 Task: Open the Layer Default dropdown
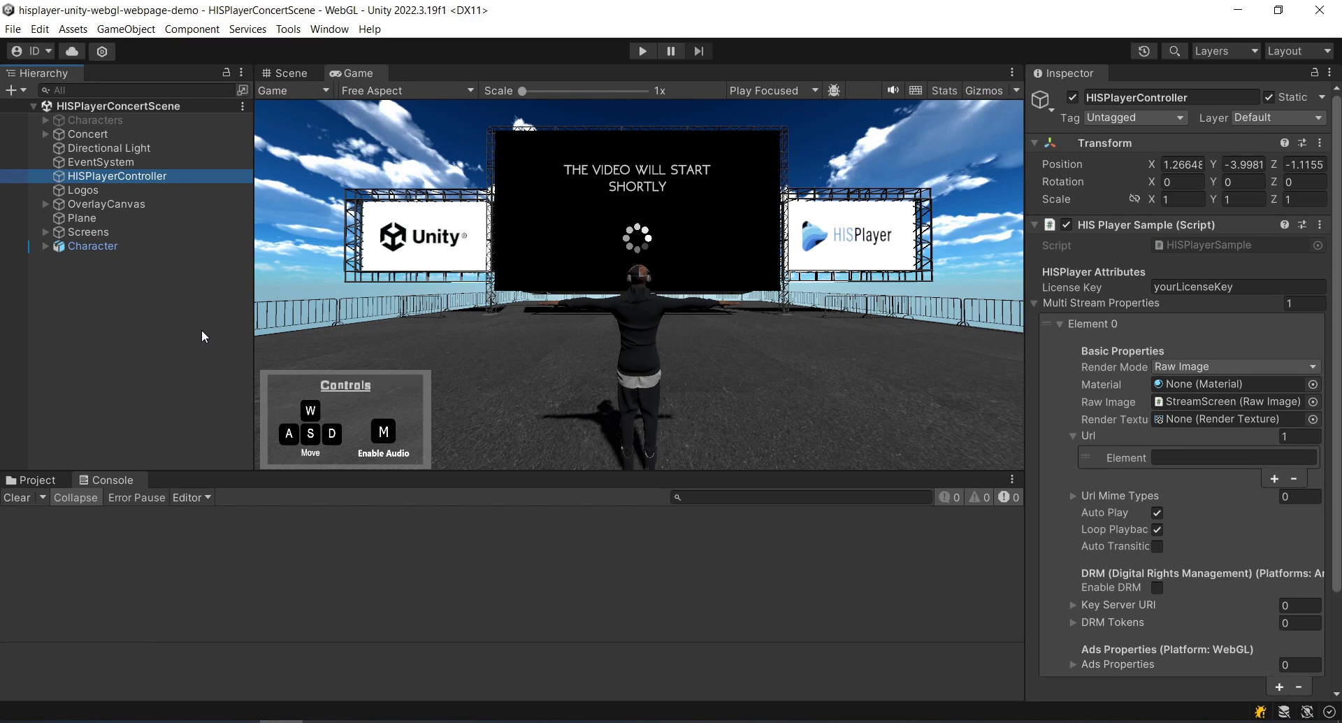click(1278, 117)
